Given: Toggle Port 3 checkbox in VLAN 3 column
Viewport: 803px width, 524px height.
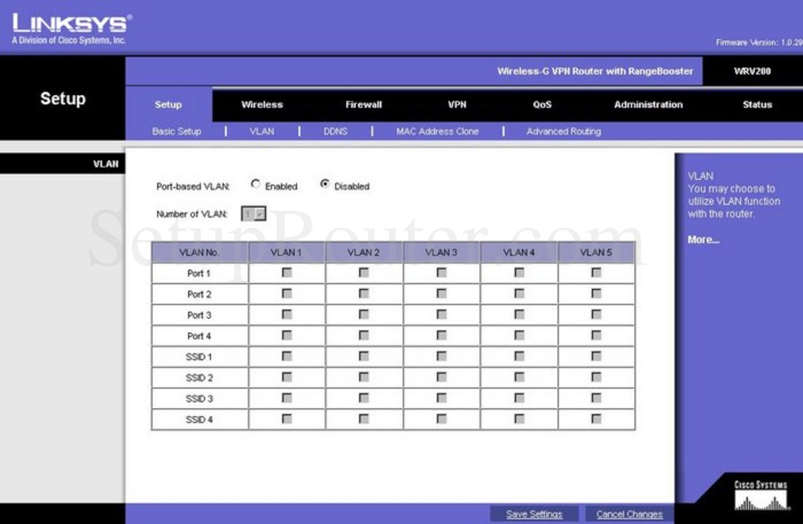Looking at the screenshot, I should (442, 315).
